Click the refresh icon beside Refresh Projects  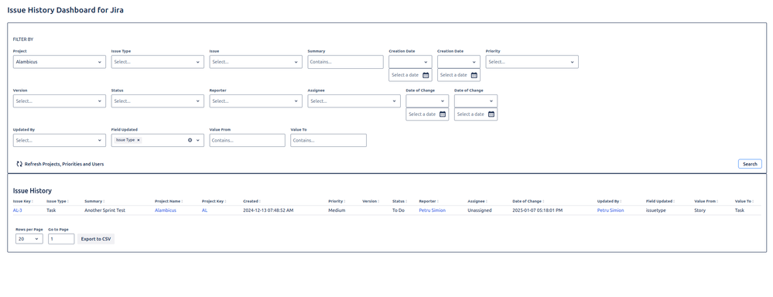click(x=19, y=164)
